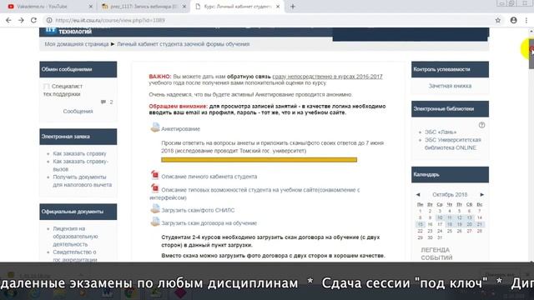The image size is (534, 300).
Task: Close the YouTube tab
Action: click(x=91, y=7)
